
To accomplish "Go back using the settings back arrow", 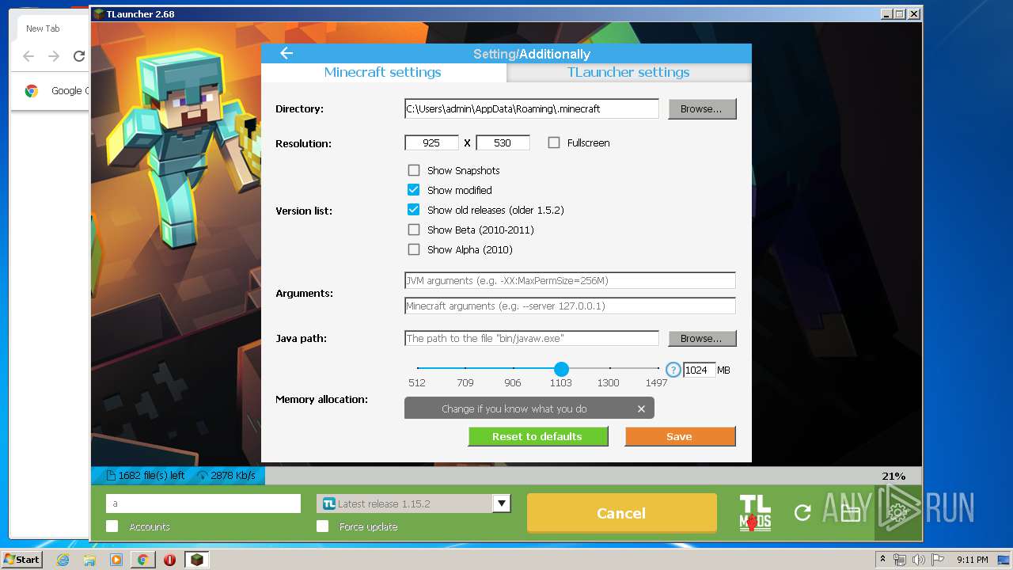I will pyautogui.click(x=286, y=54).
